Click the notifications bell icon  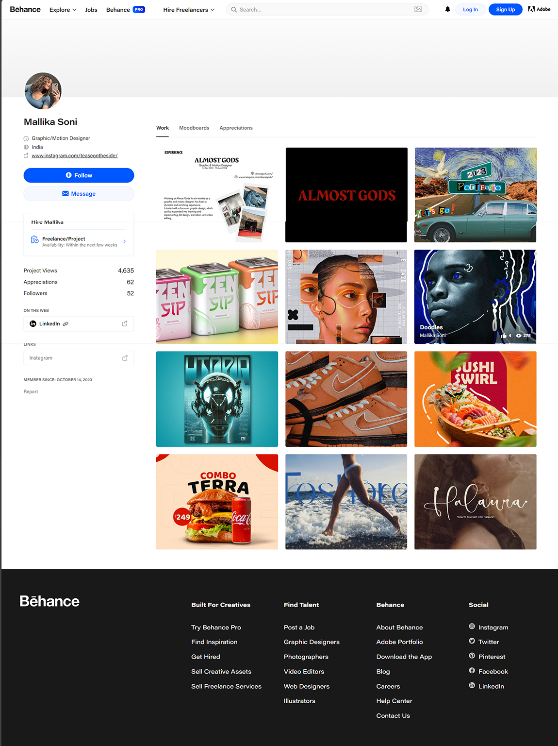[447, 9]
